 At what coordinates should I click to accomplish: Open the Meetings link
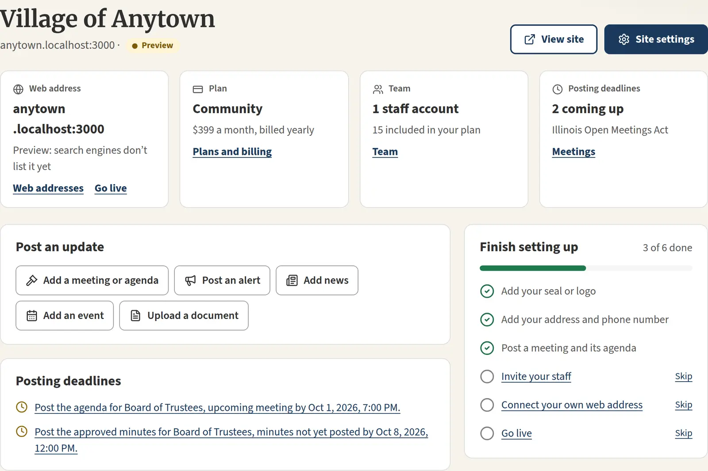coord(573,152)
